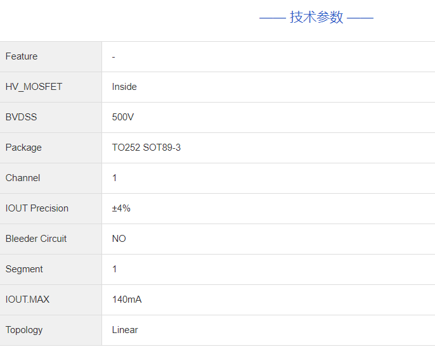This screenshot has width=435, height=347.
Task: Select the Bleeder Circuit label
Action: click(x=36, y=239)
